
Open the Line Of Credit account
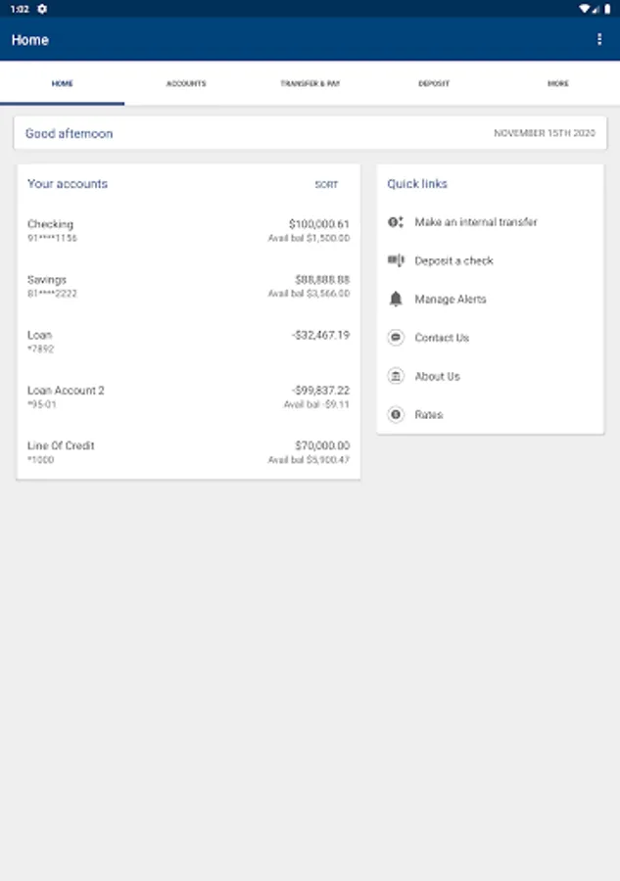[188, 452]
